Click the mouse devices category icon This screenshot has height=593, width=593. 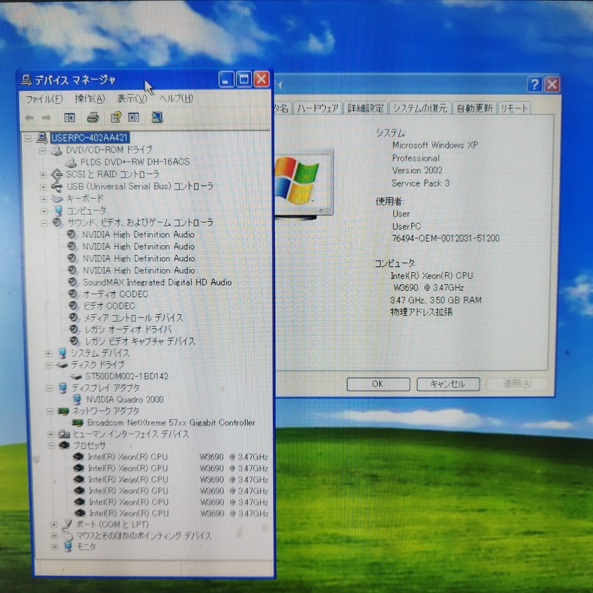tap(68, 536)
